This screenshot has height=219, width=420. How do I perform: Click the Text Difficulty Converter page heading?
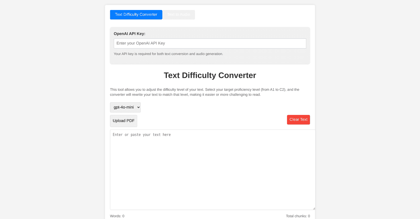pos(210,75)
